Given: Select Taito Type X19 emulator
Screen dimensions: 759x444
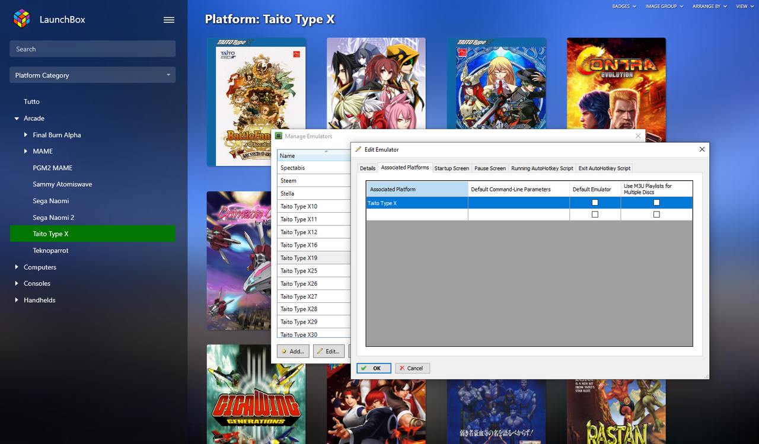Looking at the screenshot, I should [314, 258].
